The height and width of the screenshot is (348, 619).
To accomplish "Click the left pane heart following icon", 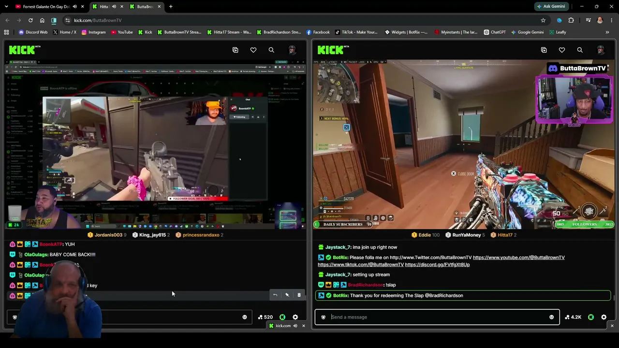I will click(x=253, y=50).
